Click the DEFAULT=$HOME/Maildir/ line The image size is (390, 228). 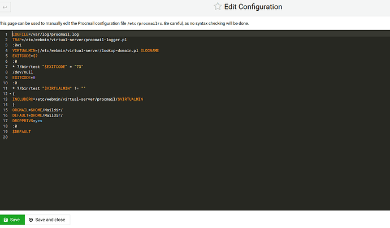37,115
